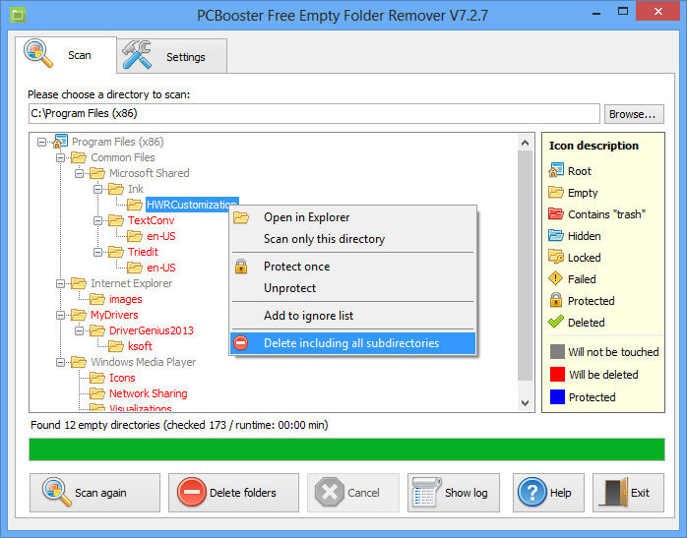This screenshot has height=538, width=687.
Task: Click the Settings tab tools icon
Action: pyautogui.click(x=137, y=55)
